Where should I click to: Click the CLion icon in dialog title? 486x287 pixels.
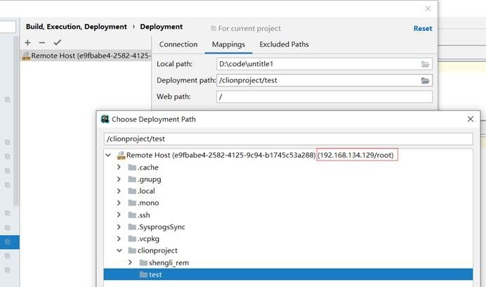pyautogui.click(x=105, y=119)
